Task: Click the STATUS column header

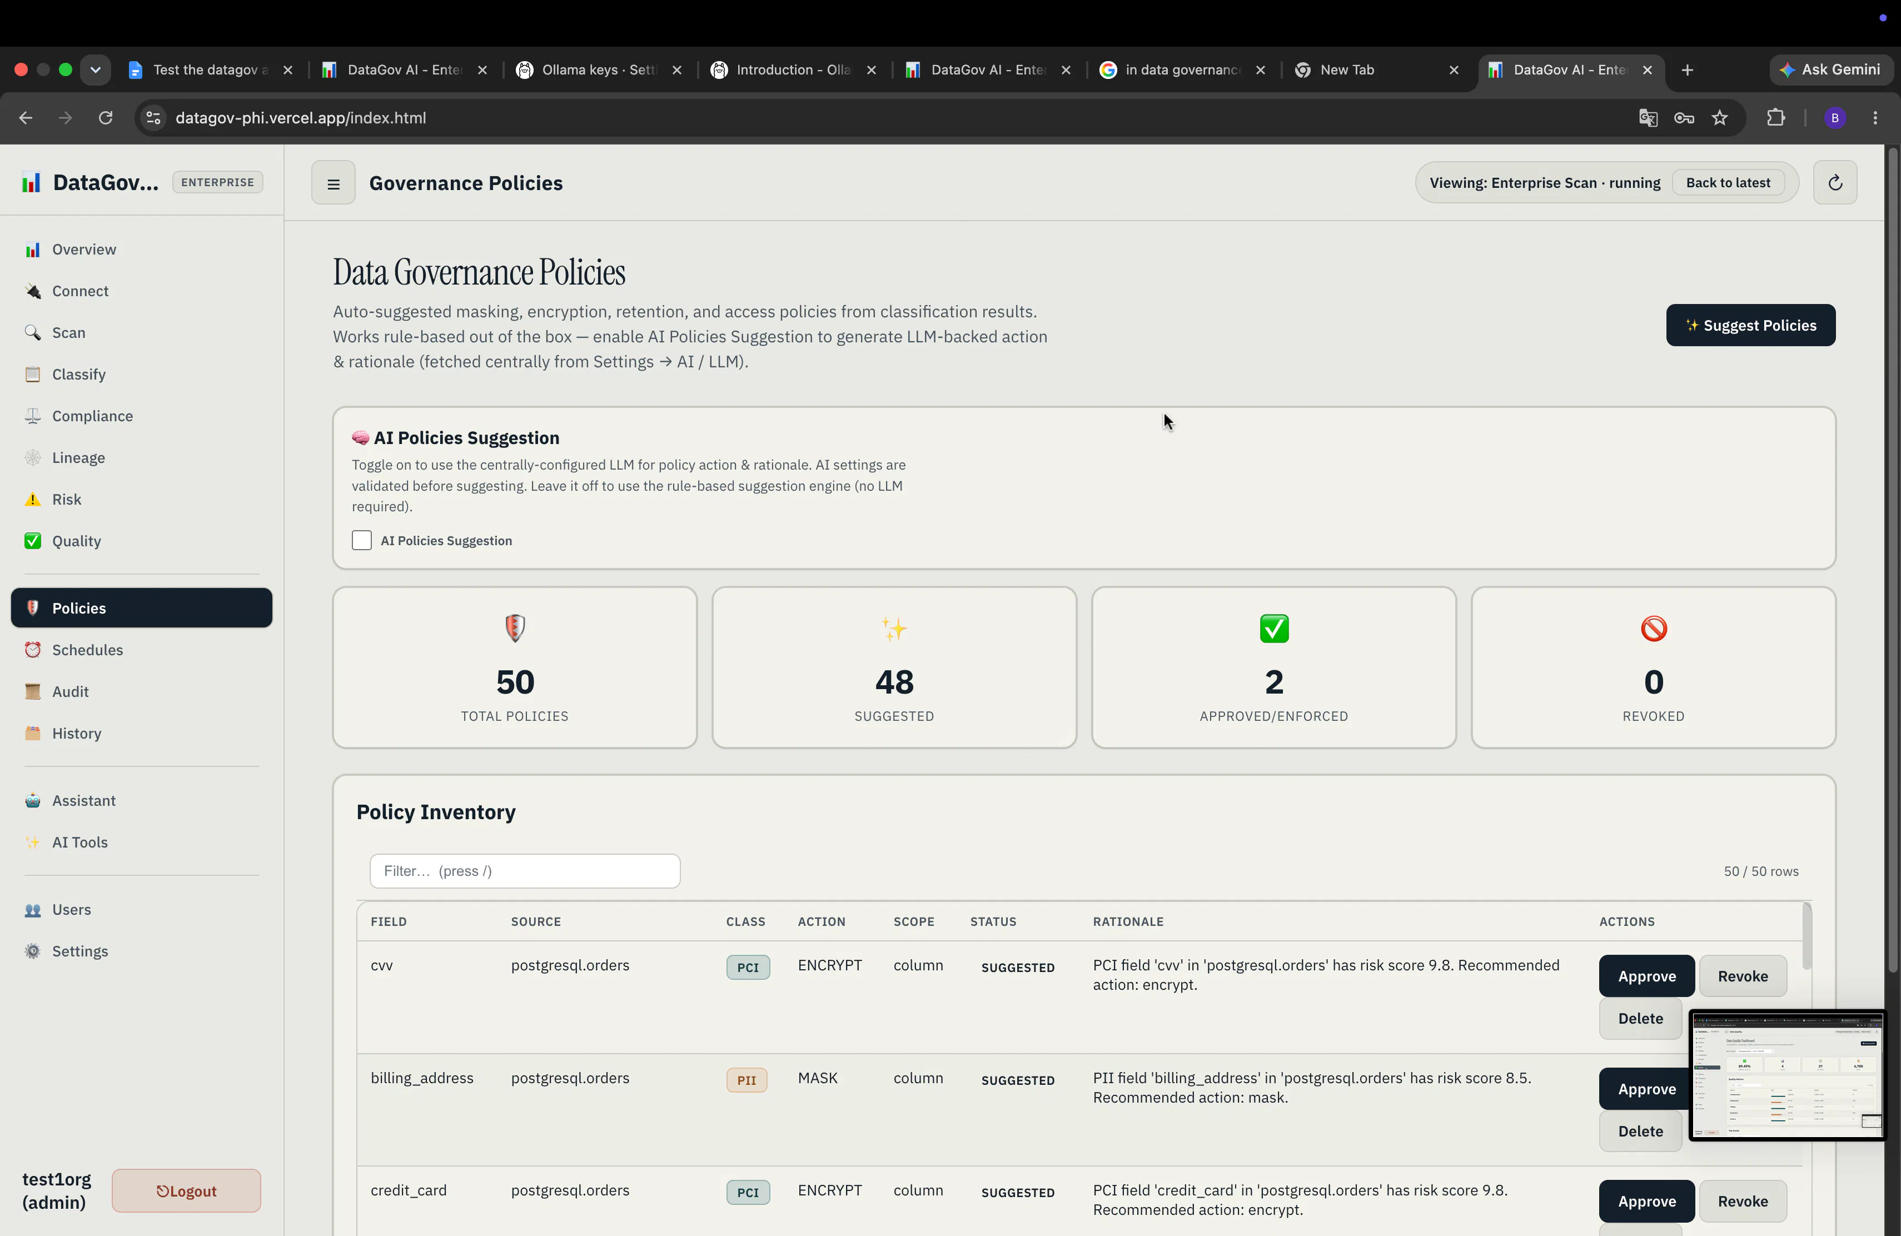Action: (993, 921)
